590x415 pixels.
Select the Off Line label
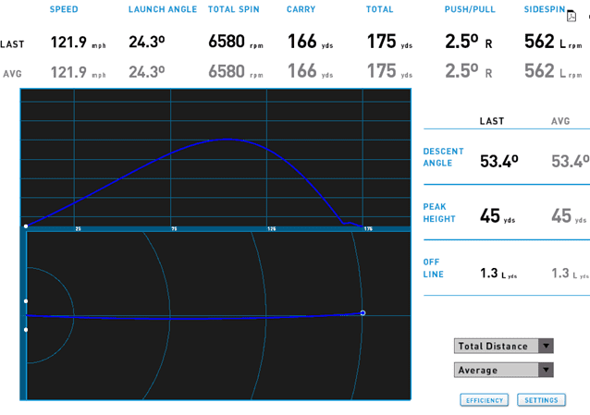tap(434, 268)
